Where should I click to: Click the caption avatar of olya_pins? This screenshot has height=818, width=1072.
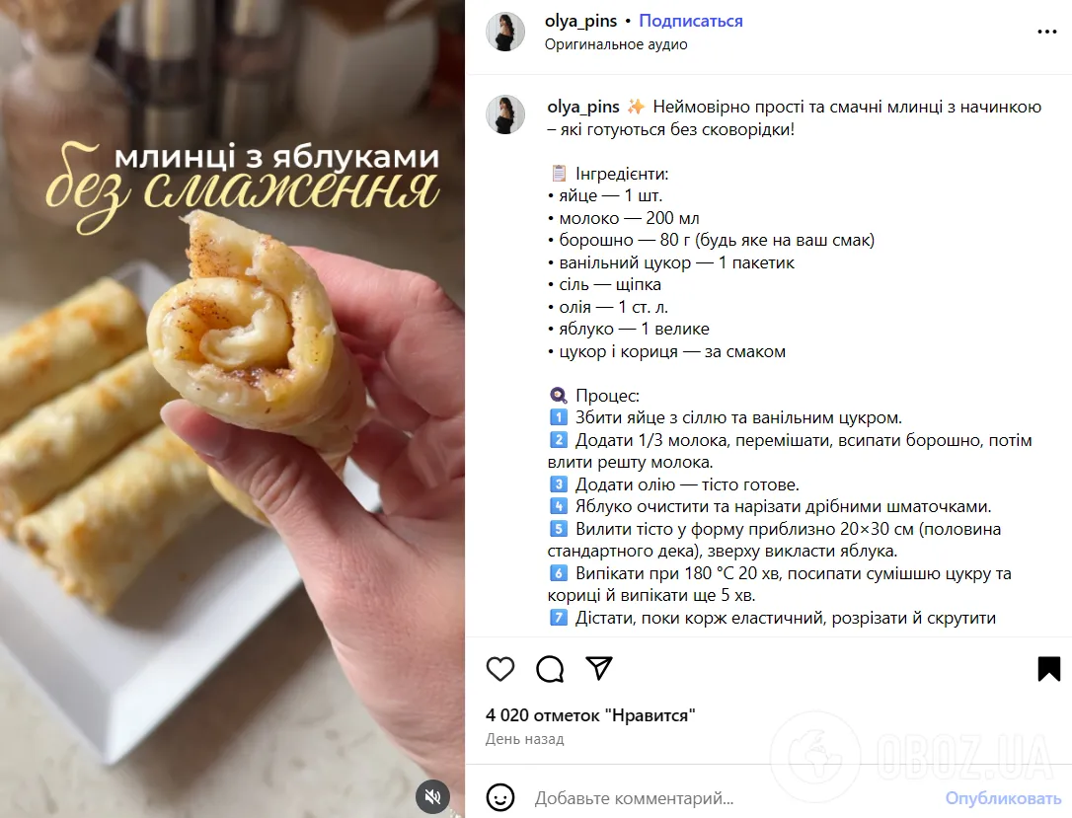(505, 114)
